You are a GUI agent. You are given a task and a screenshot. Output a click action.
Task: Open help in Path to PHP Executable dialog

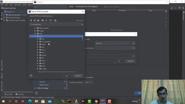click(31, 76)
